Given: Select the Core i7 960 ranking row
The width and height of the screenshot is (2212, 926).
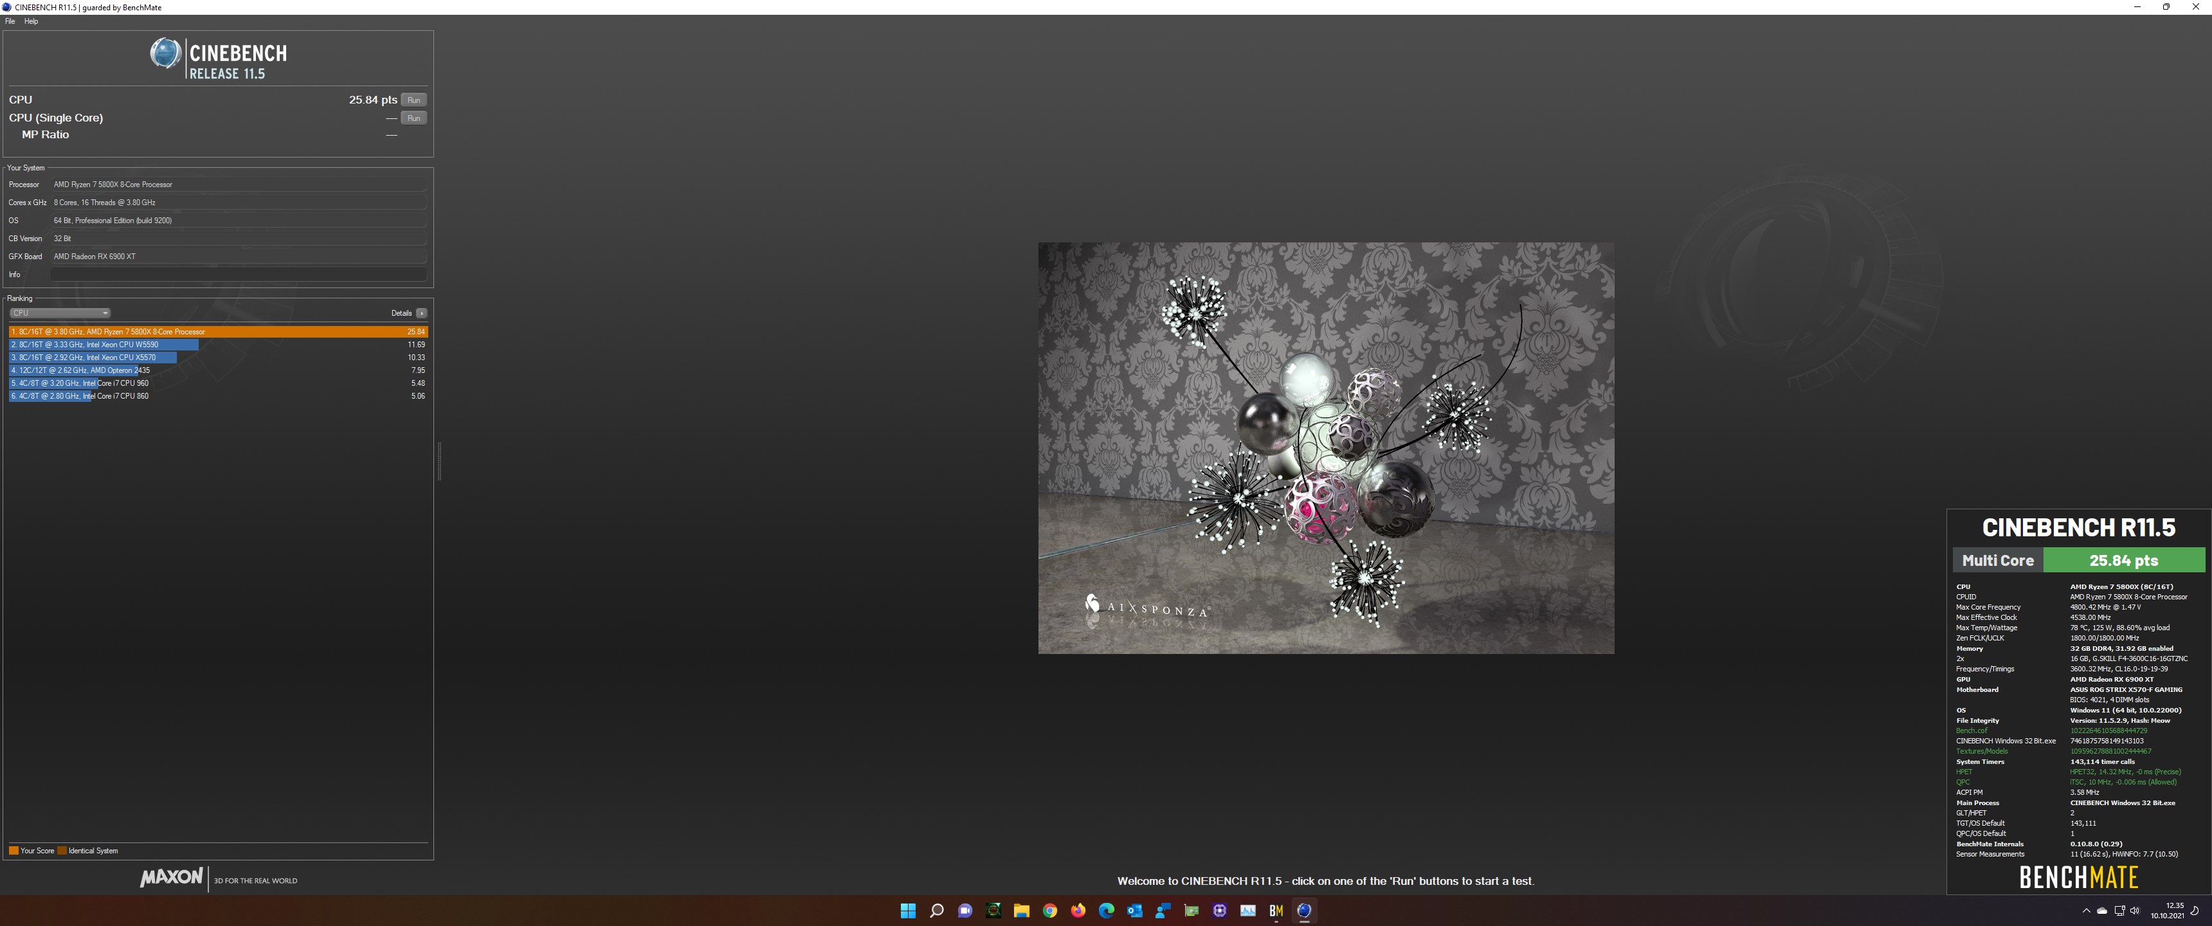Looking at the screenshot, I should 218,383.
